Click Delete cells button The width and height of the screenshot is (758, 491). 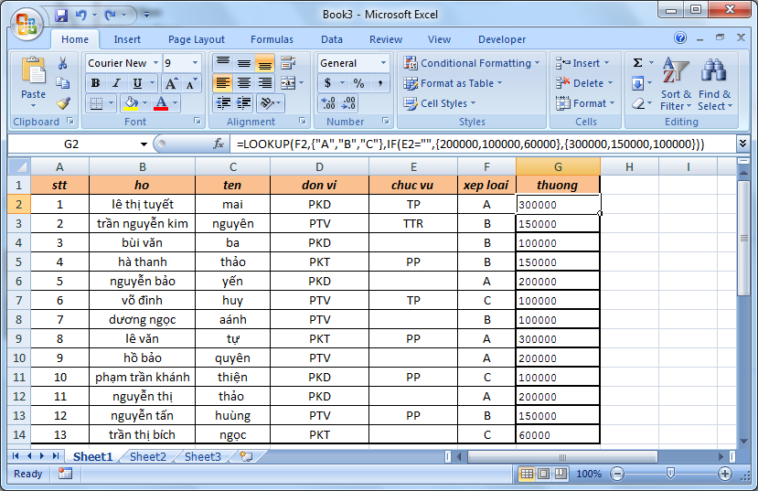(583, 83)
